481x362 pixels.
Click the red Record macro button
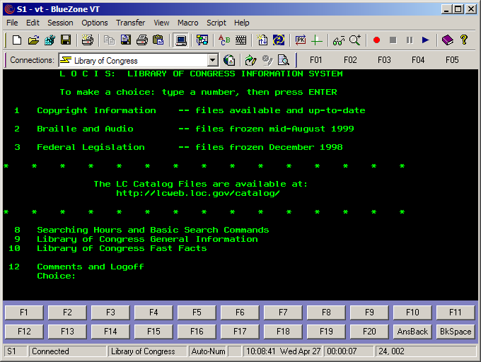[376, 40]
